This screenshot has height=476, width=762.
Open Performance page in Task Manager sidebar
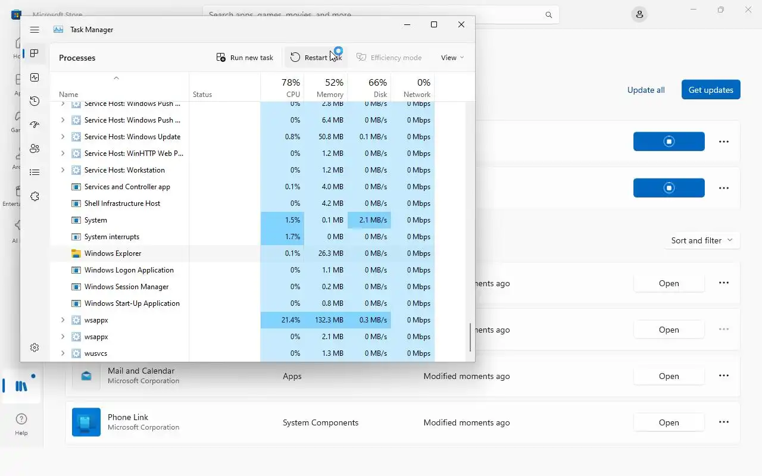pos(35,77)
